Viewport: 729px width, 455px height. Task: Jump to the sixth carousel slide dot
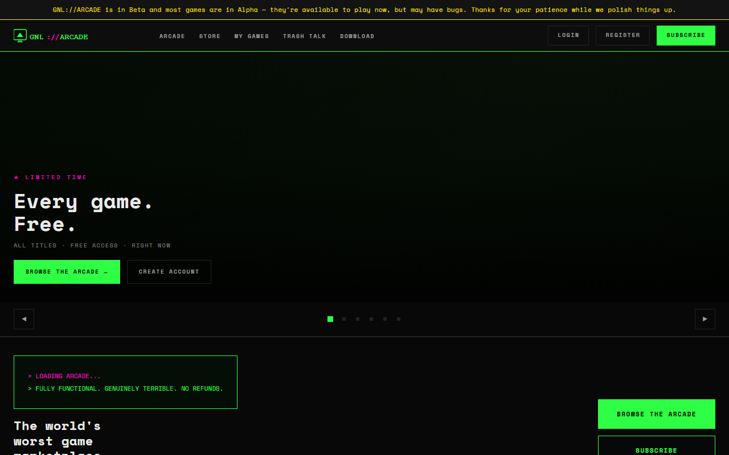pos(399,319)
